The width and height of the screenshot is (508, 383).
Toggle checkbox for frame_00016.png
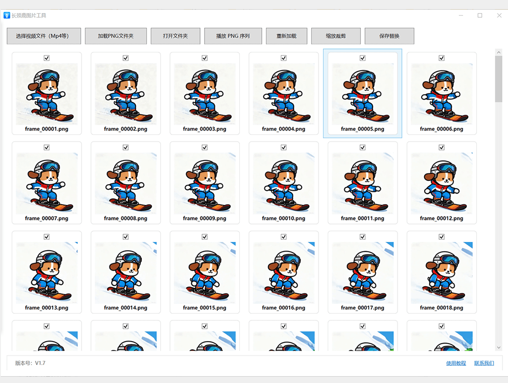(284, 237)
